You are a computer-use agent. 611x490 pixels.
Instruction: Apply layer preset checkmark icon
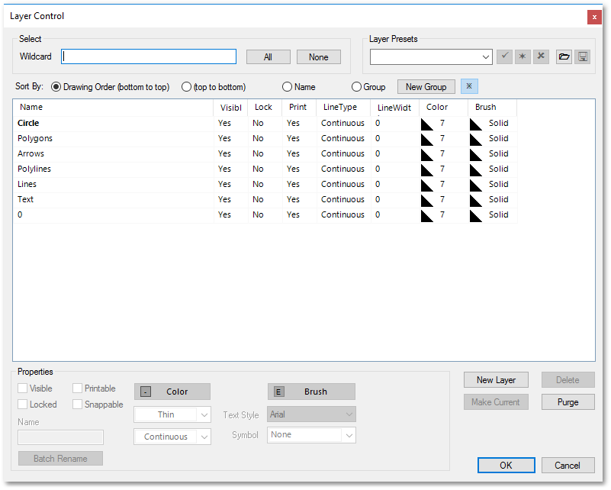504,57
